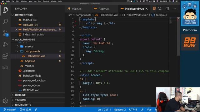Screen dimensions: 200x112
Task: Expand the TIMELINE section
Action: coord(21,100)
